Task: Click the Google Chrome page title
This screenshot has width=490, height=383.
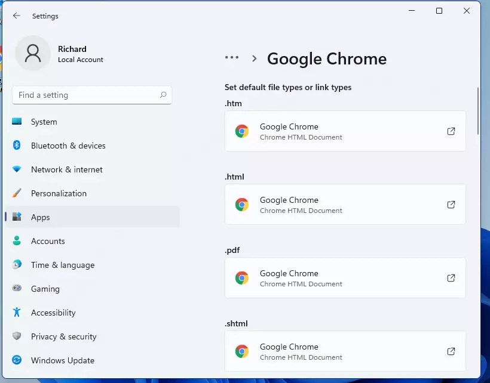Action: [x=327, y=59]
